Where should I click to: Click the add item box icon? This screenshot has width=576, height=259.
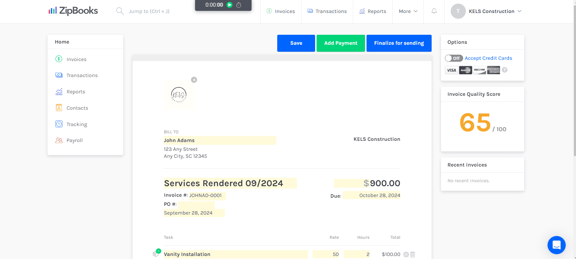(156, 253)
